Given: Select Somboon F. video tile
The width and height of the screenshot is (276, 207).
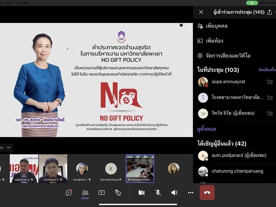Looking at the screenshot, I should [x=53, y=169].
